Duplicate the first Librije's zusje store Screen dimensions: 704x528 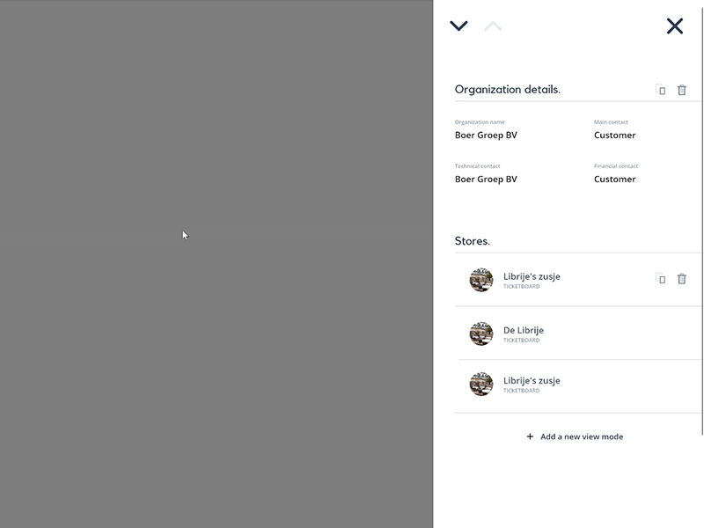pos(661,278)
